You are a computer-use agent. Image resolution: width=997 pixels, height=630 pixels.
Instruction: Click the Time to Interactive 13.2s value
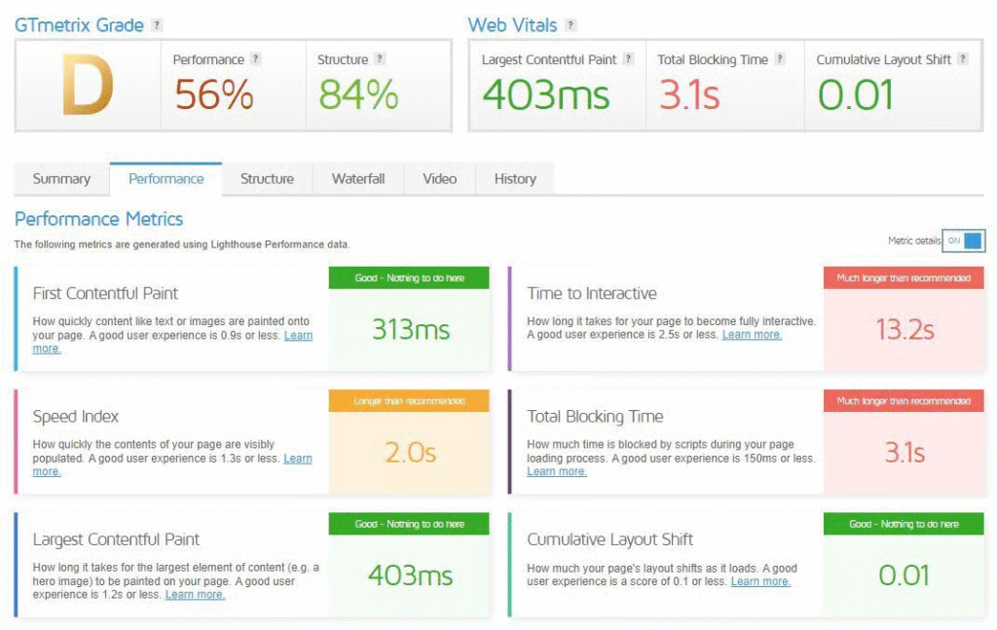tap(905, 330)
